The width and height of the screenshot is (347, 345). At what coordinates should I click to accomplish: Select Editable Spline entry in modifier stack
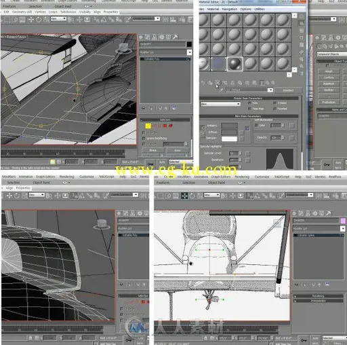pyautogui.click(x=318, y=236)
